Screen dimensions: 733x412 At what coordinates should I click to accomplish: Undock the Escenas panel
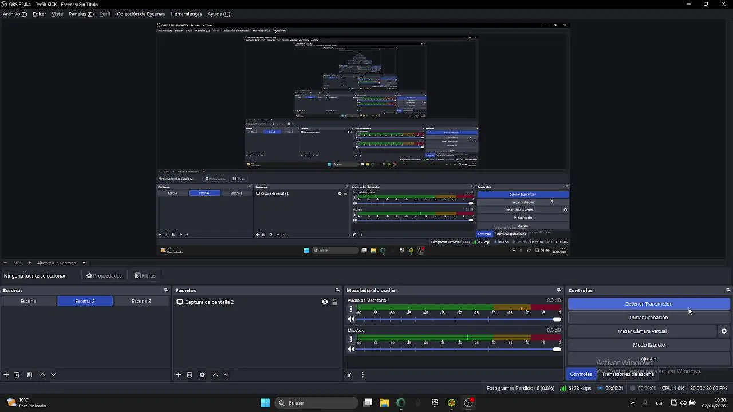[x=166, y=291]
